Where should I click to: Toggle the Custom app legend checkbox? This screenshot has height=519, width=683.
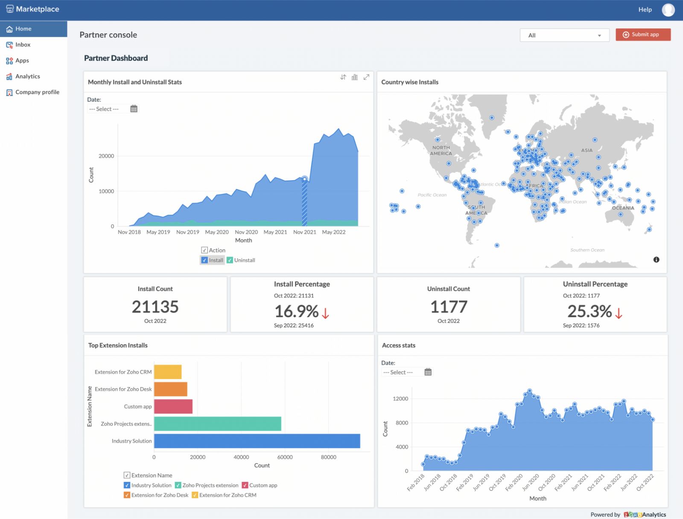coord(245,485)
